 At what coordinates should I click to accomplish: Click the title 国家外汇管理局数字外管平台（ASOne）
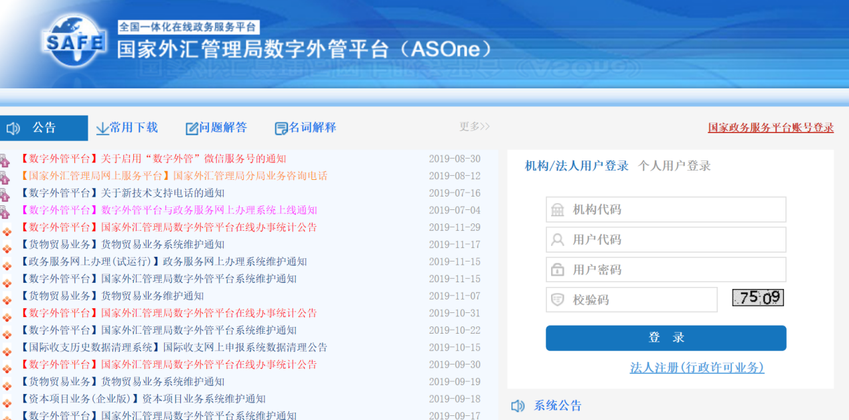pyautogui.click(x=307, y=49)
